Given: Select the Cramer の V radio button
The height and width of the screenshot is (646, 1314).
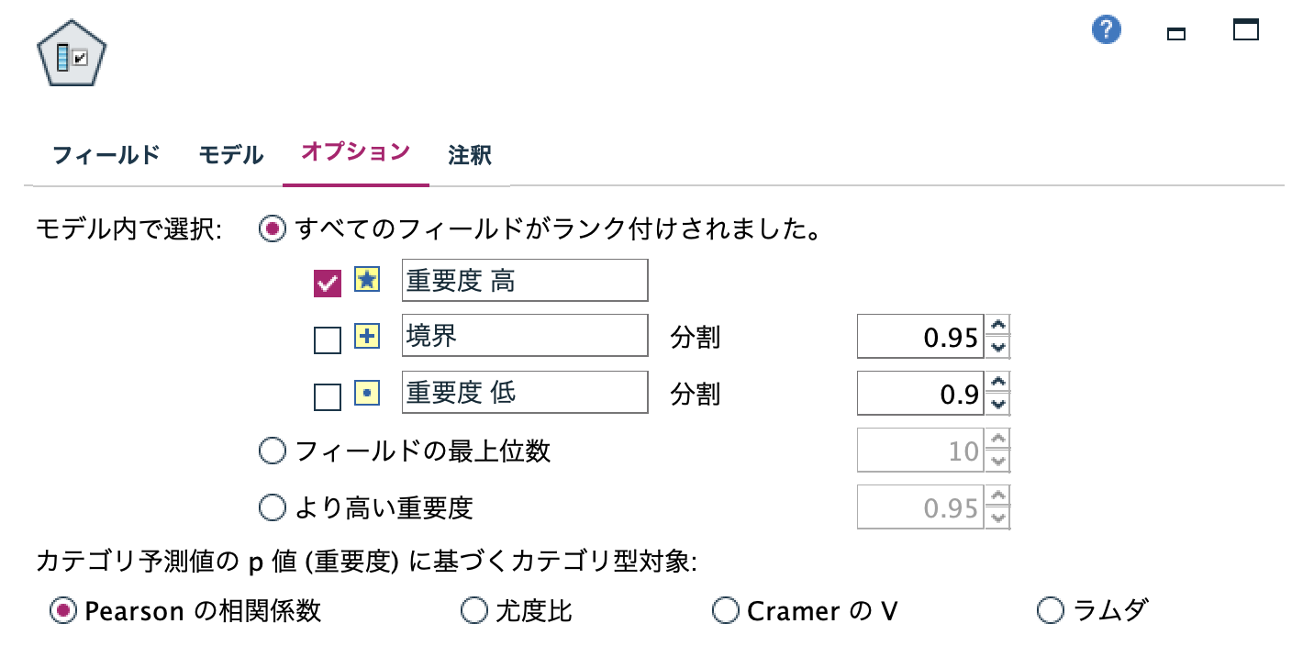Looking at the screenshot, I should 726,610.
